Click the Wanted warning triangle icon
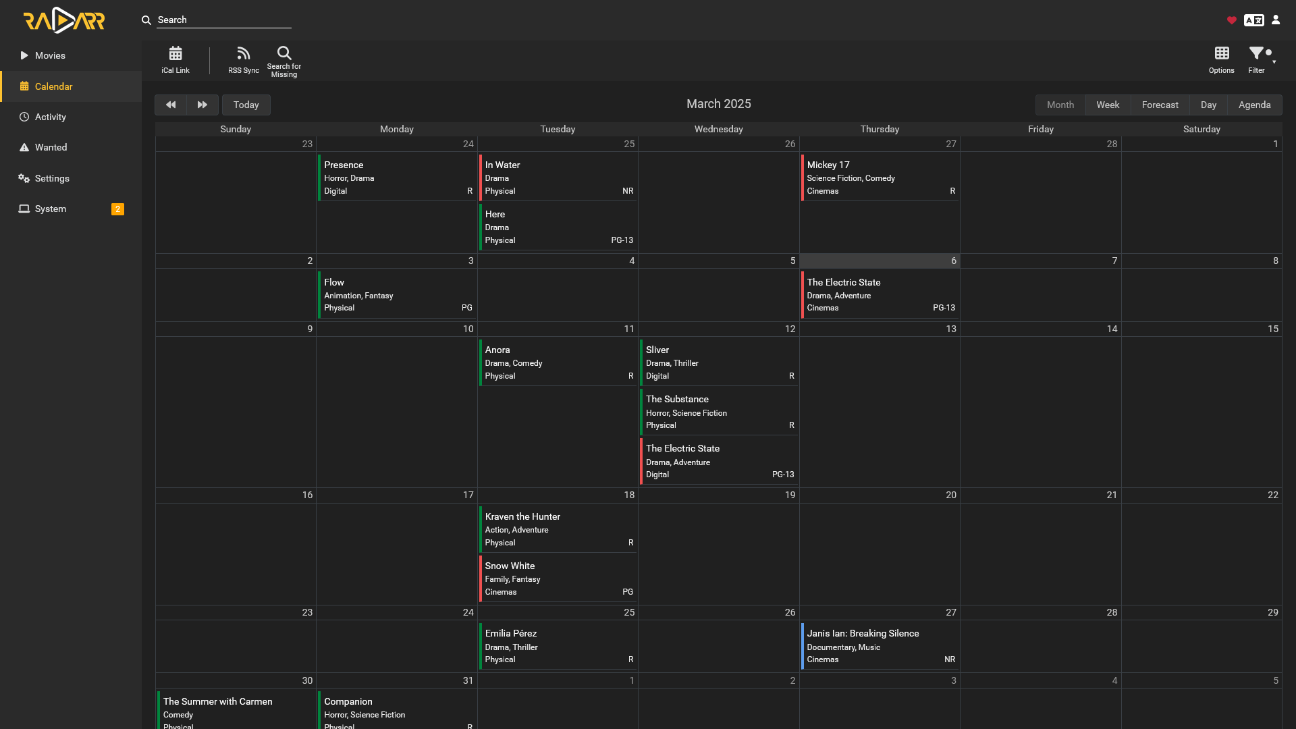This screenshot has height=729, width=1296. [x=24, y=147]
